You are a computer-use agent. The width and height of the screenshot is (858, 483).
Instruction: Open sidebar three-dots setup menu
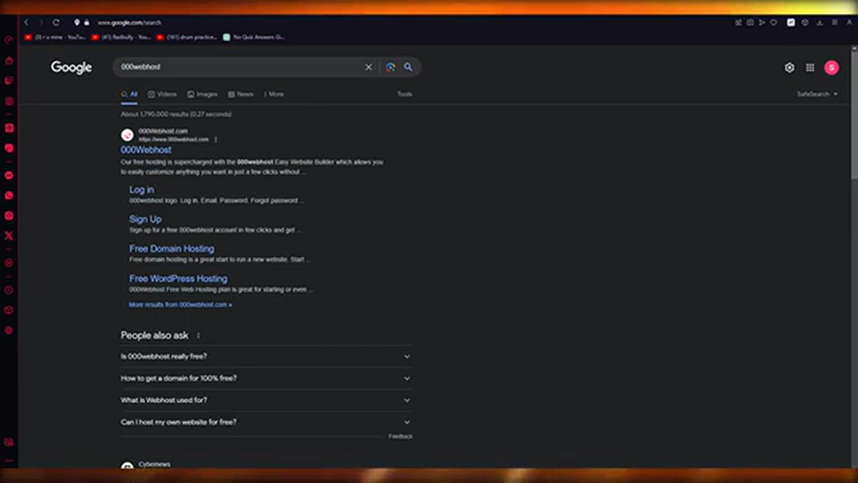9,461
